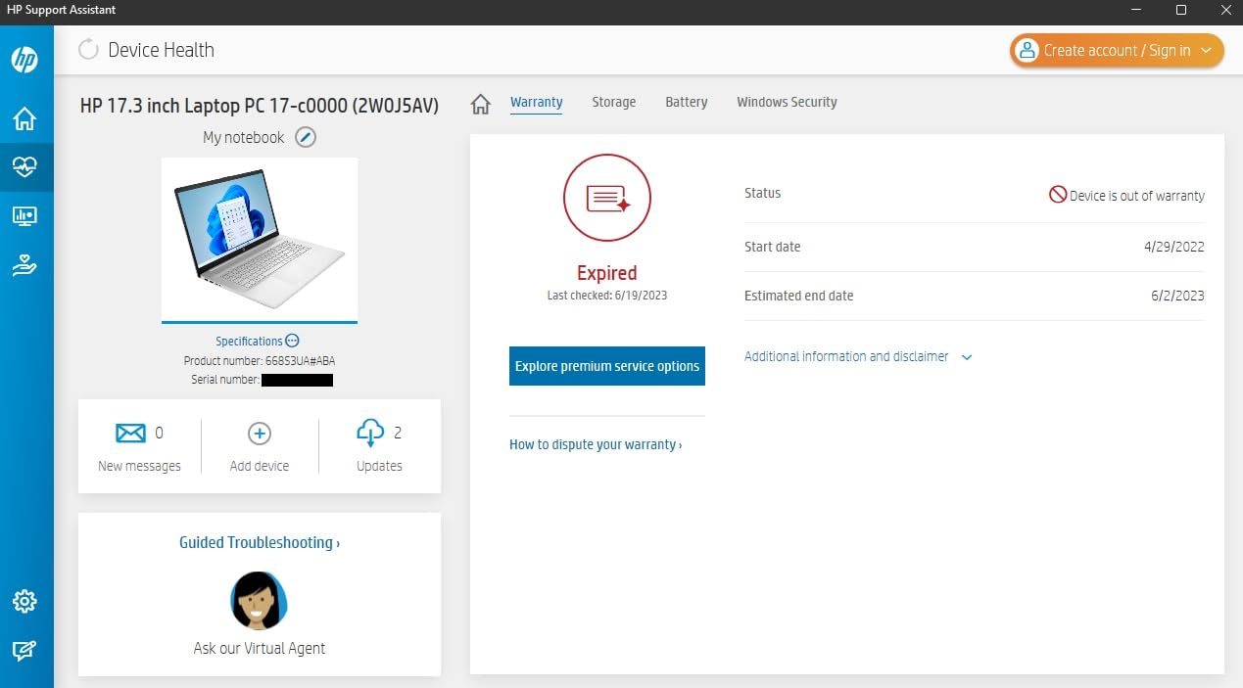This screenshot has width=1243, height=688.
Task: Click the HP logo in sidebar
Action: pos(24,60)
